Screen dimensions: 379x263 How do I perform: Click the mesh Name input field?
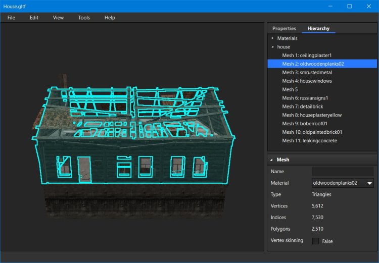click(x=343, y=172)
